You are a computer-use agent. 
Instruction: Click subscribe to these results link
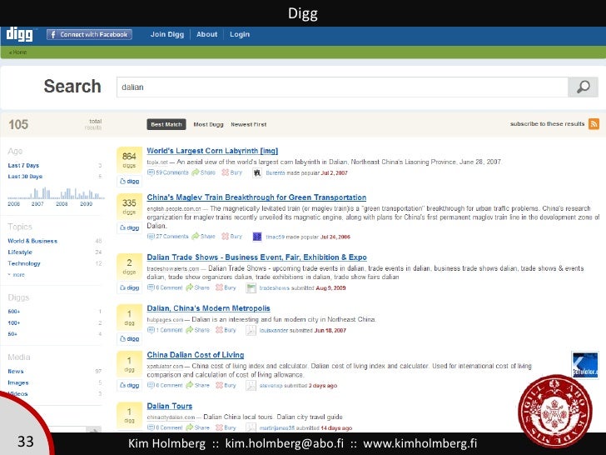click(x=547, y=124)
